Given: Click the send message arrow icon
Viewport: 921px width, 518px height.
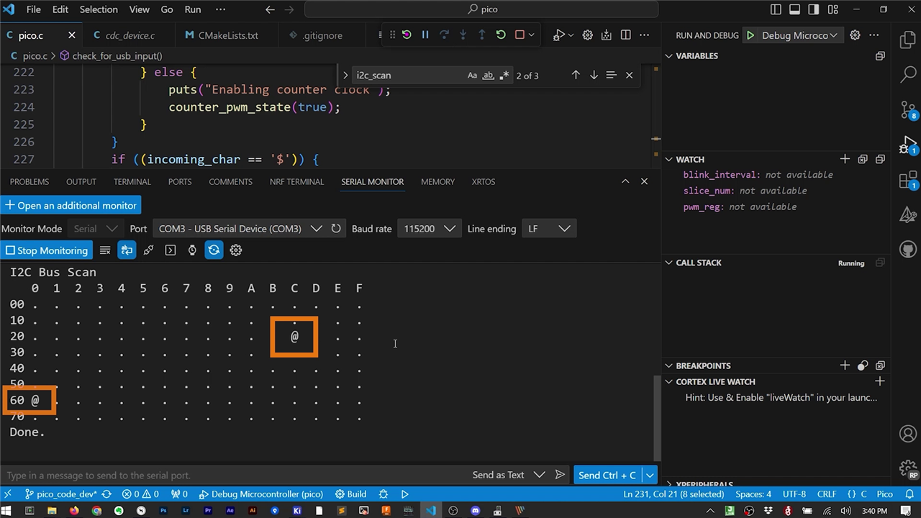Looking at the screenshot, I should point(560,475).
